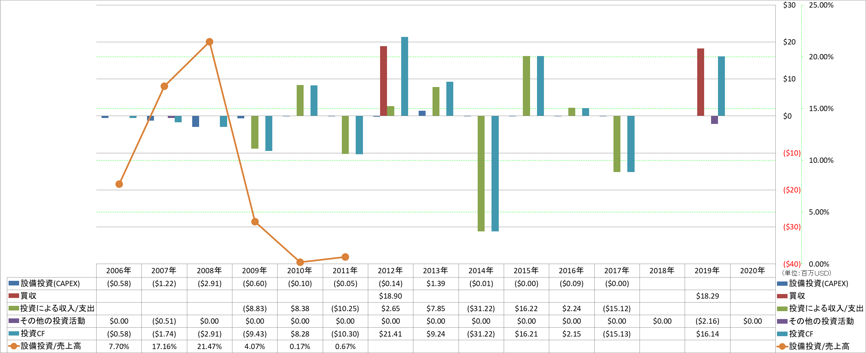Select the ($1.22) CAPEX cell for 2007
This screenshot has height=353, width=866.
pyautogui.click(x=164, y=283)
